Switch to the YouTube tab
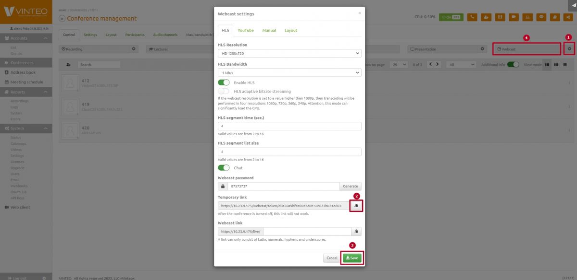577x280 pixels. (x=245, y=30)
